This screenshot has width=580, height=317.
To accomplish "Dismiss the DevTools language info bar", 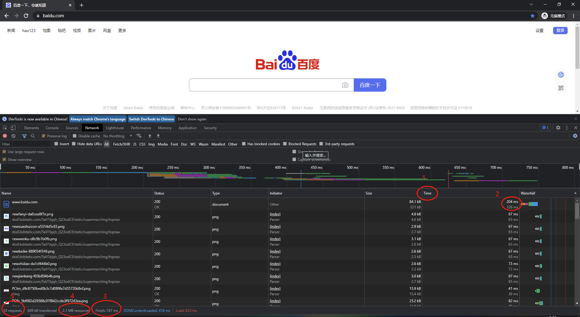I will click(x=576, y=119).
